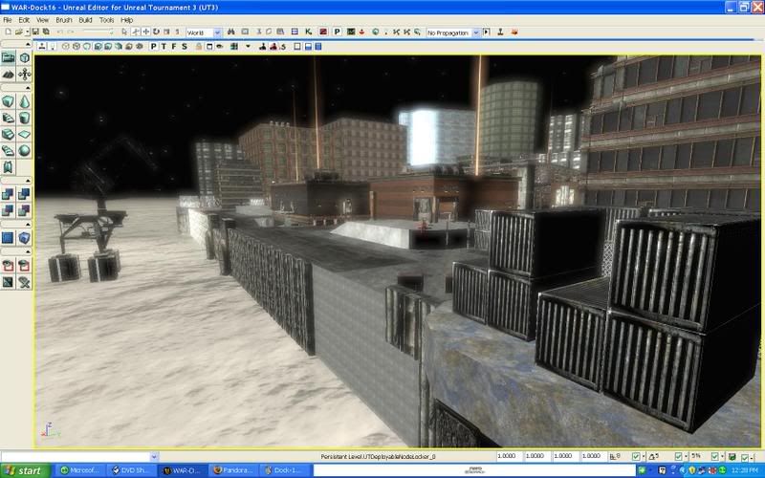Open the Kismet editor icon
The height and width of the screenshot is (478, 765).
coord(308,32)
